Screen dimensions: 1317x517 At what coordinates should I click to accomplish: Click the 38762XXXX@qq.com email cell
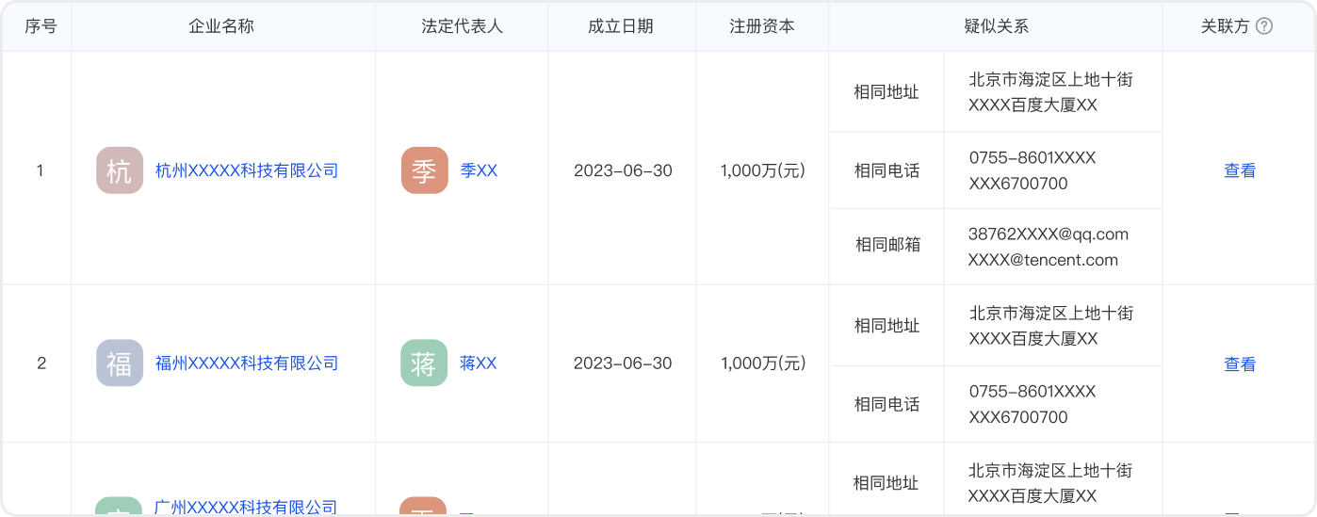pyautogui.click(x=1048, y=234)
